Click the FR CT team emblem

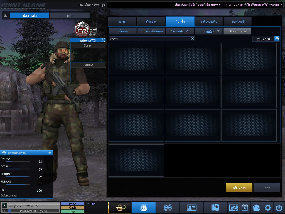pyautogui.click(x=86, y=29)
